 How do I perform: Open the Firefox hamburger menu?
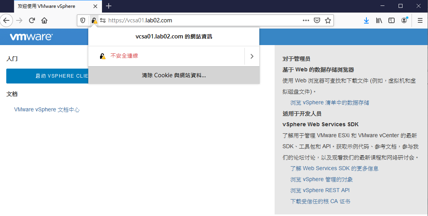[420, 20]
